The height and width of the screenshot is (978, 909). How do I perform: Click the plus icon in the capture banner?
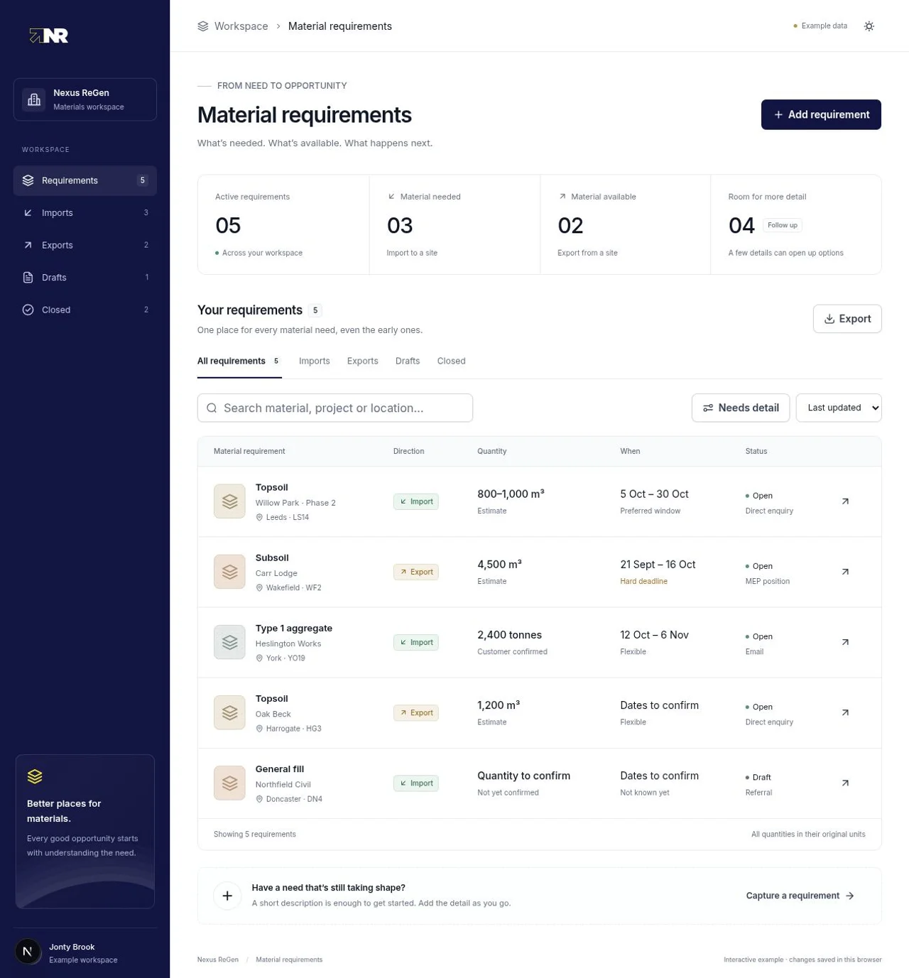(x=227, y=896)
